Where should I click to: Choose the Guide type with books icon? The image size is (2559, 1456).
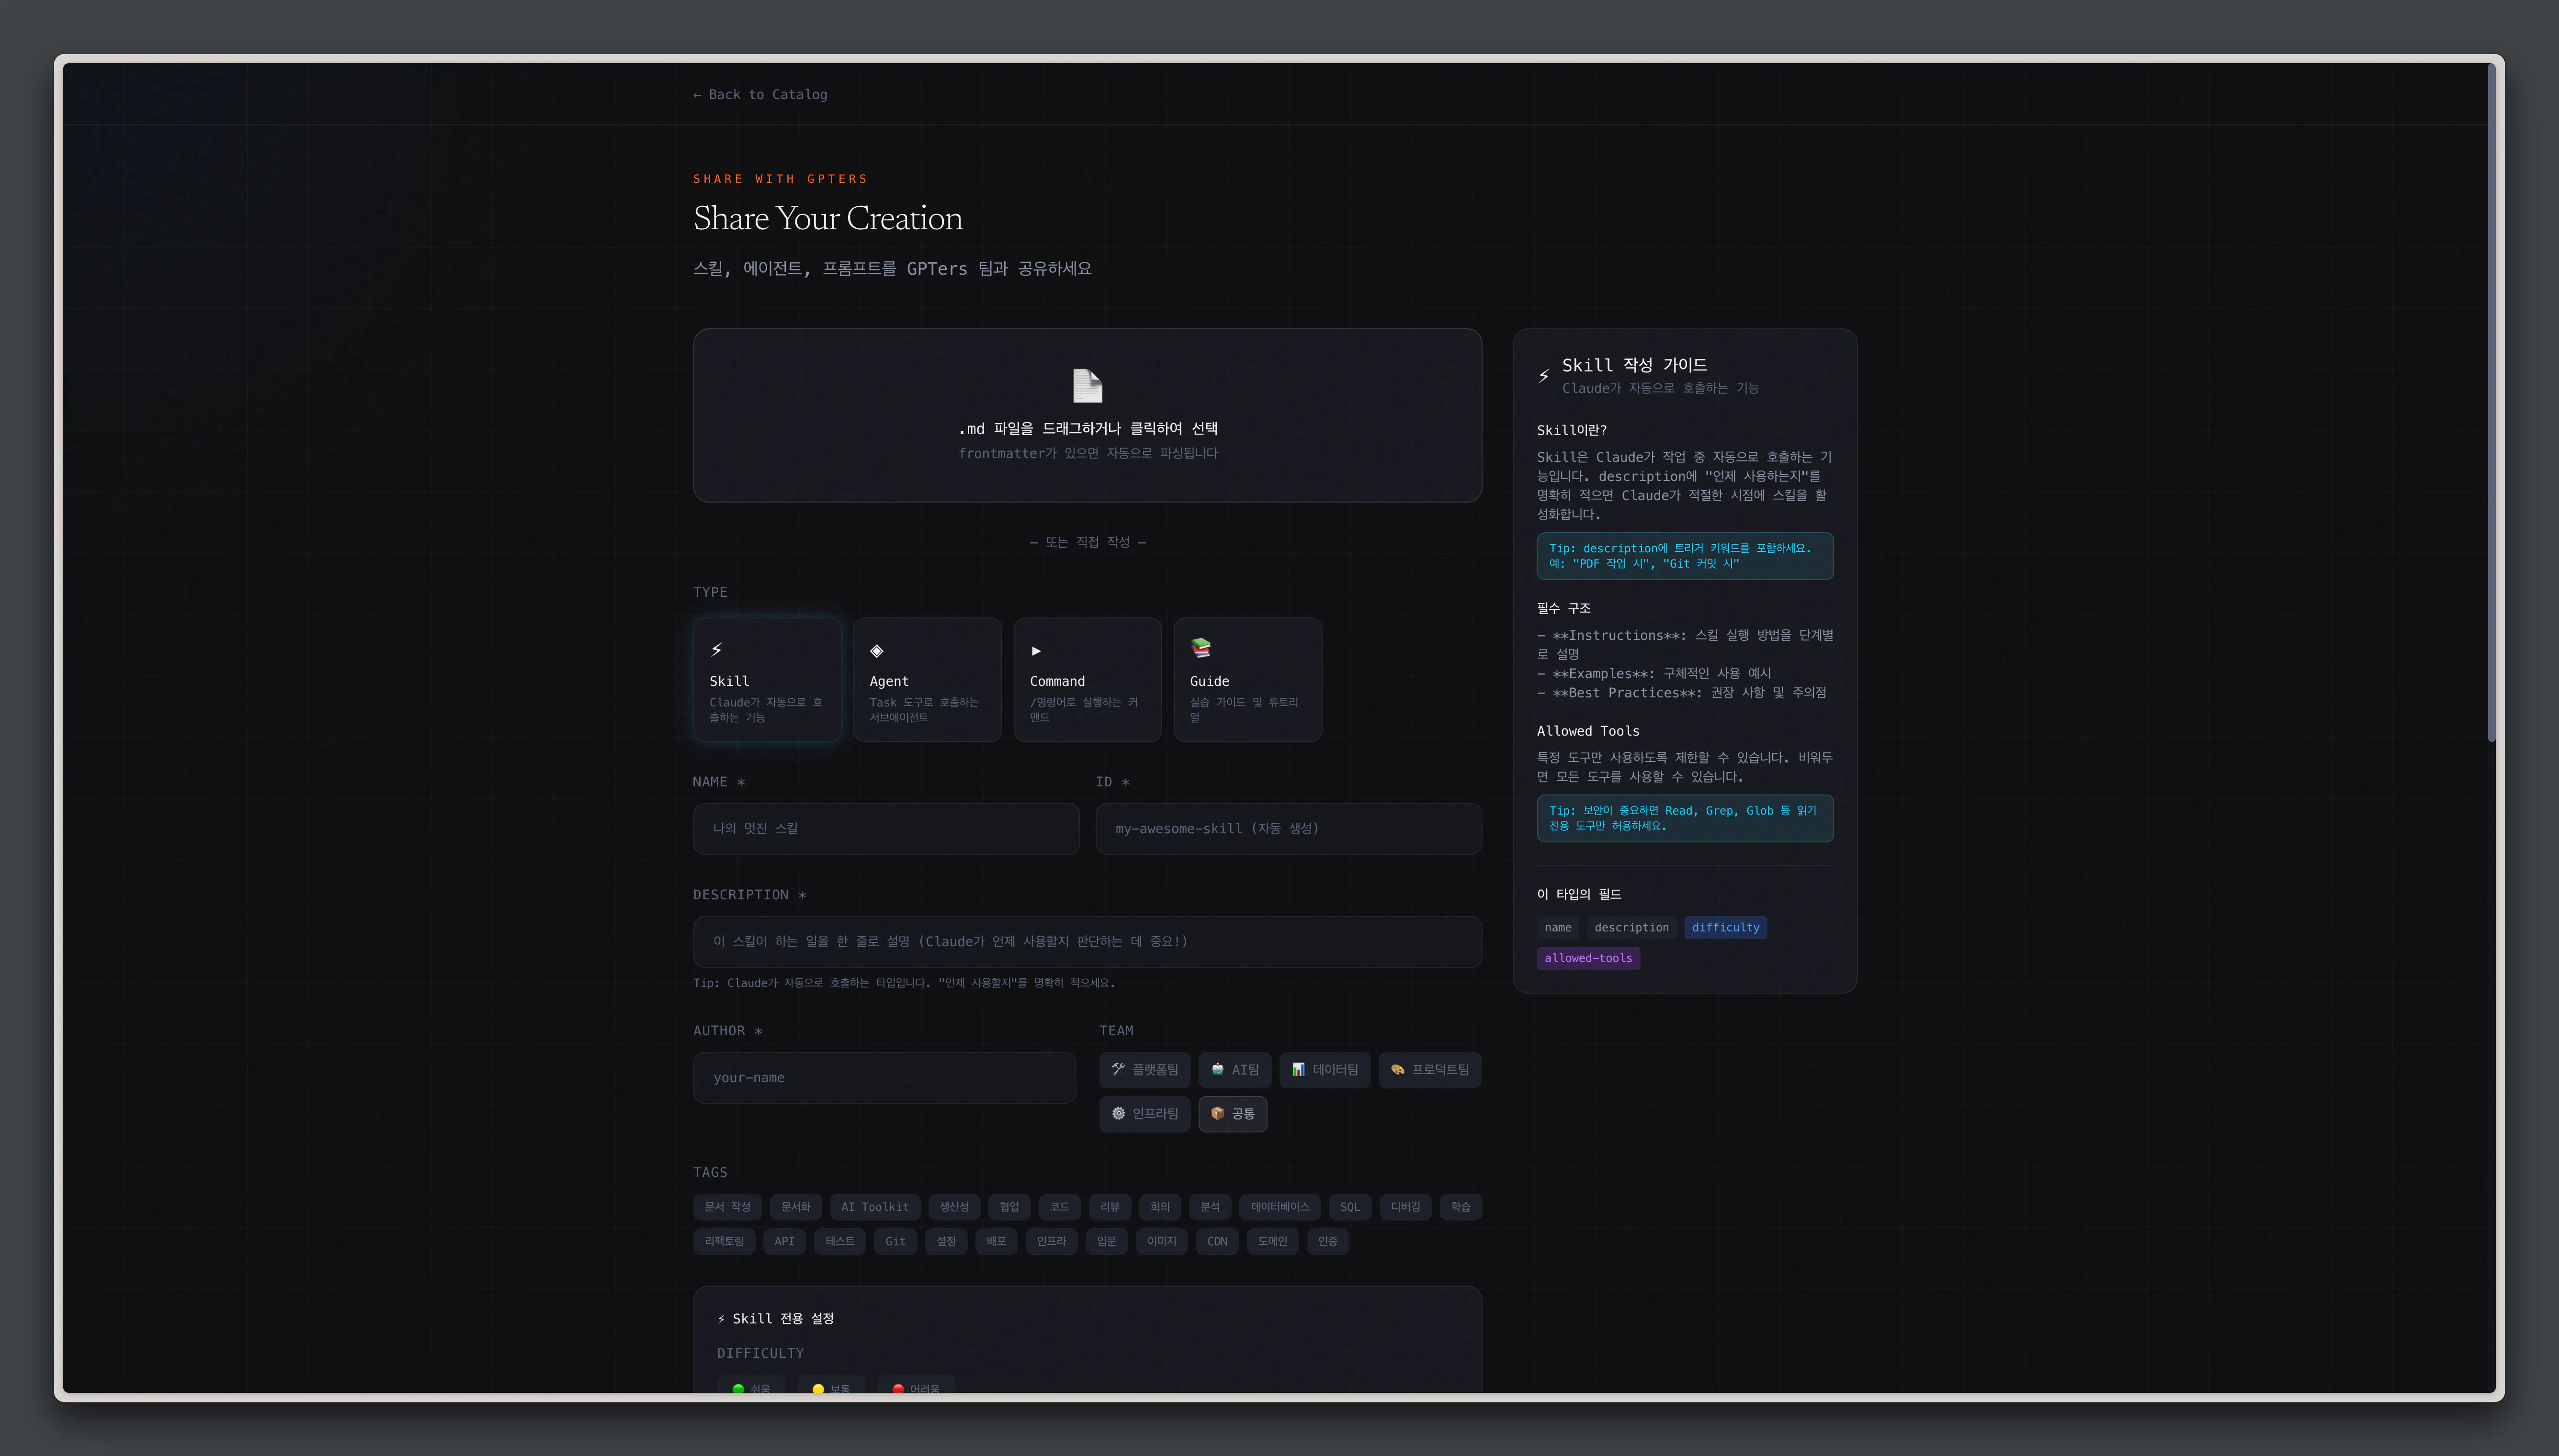[x=1246, y=679]
